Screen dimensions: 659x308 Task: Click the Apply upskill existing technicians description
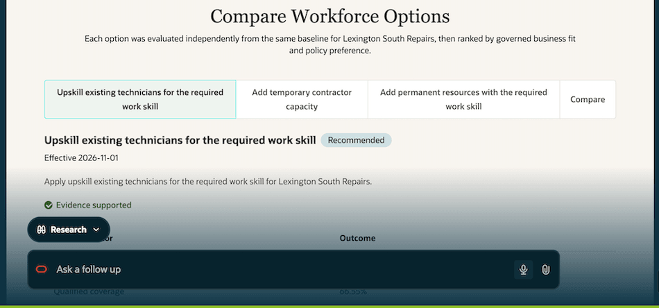(208, 182)
